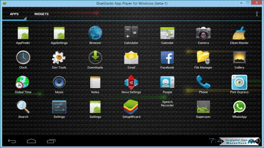This screenshot has height=148, width=264.
Task: Tap the recent apps button
Action: (51, 141)
